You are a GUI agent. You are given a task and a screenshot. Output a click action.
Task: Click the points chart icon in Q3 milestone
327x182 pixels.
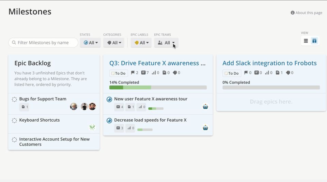pyautogui.click(x=154, y=73)
